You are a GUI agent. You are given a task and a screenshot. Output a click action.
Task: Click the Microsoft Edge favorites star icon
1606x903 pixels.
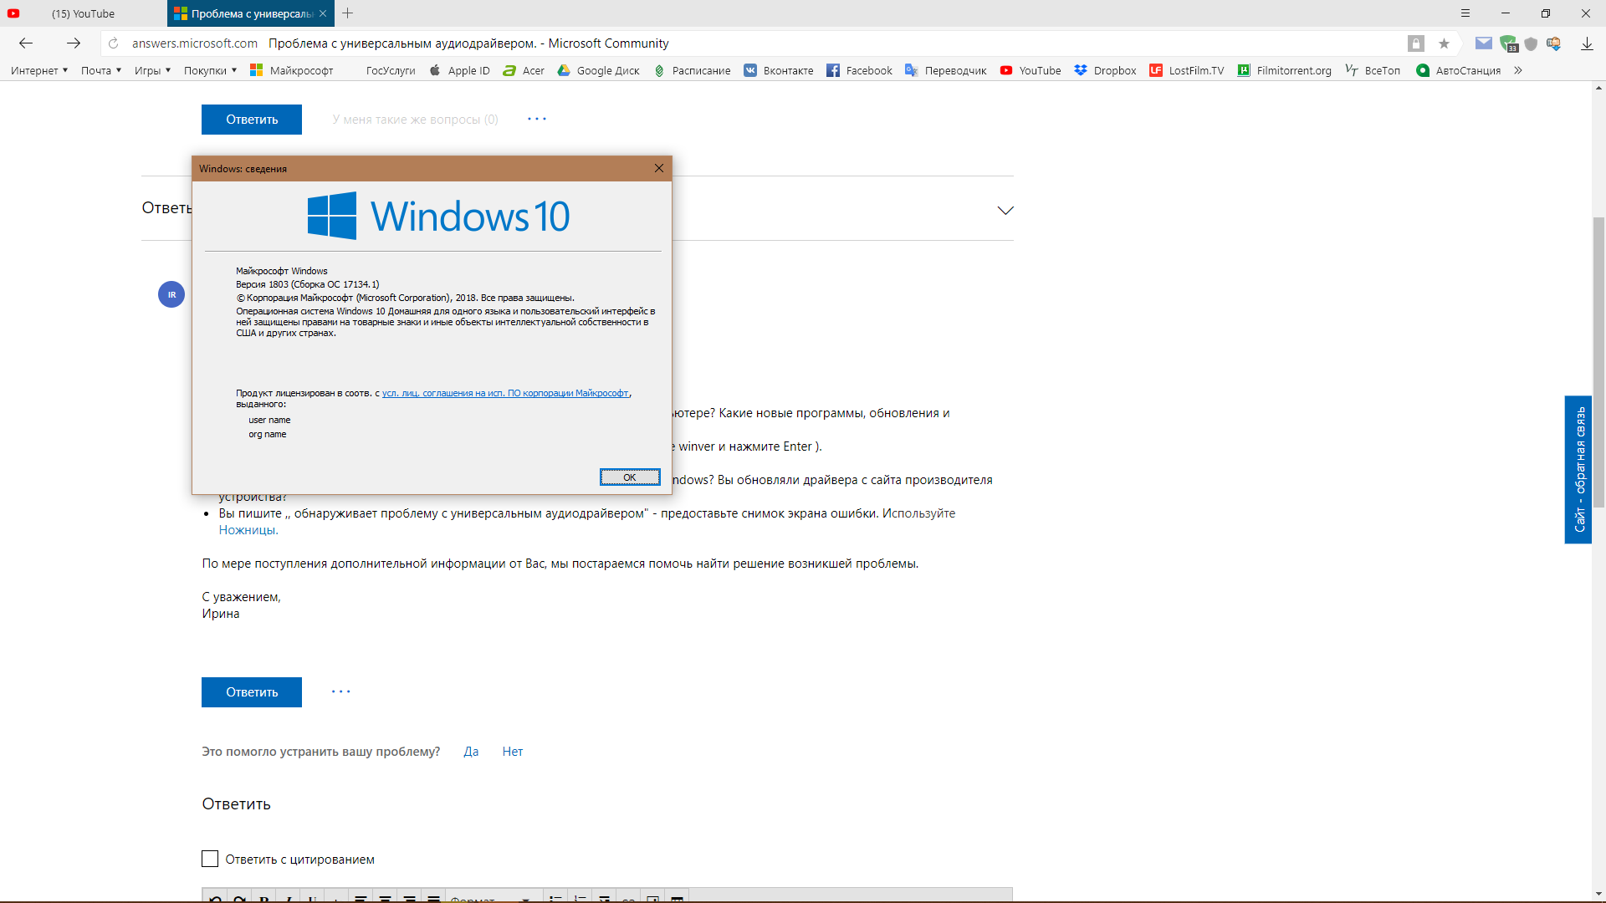click(x=1445, y=43)
